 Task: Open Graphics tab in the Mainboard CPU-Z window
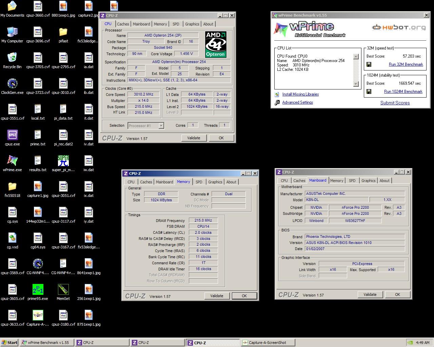click(x=369, y=181)
